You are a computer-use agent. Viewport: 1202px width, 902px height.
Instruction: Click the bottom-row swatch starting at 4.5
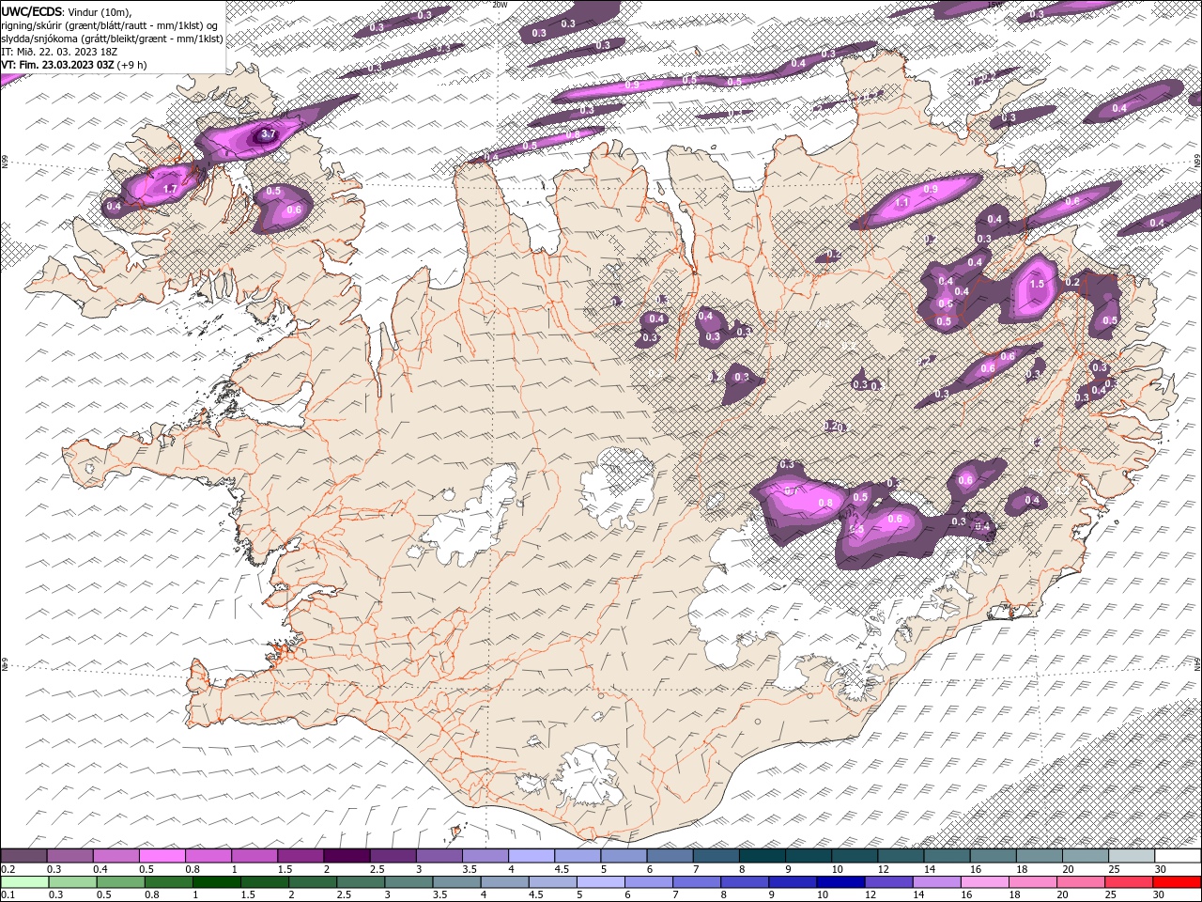click(x=551, y=881)
